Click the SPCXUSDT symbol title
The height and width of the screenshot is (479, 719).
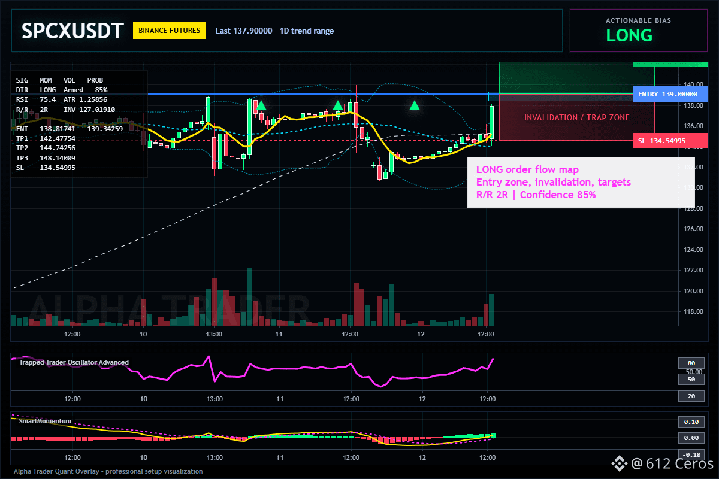(72, 31)
